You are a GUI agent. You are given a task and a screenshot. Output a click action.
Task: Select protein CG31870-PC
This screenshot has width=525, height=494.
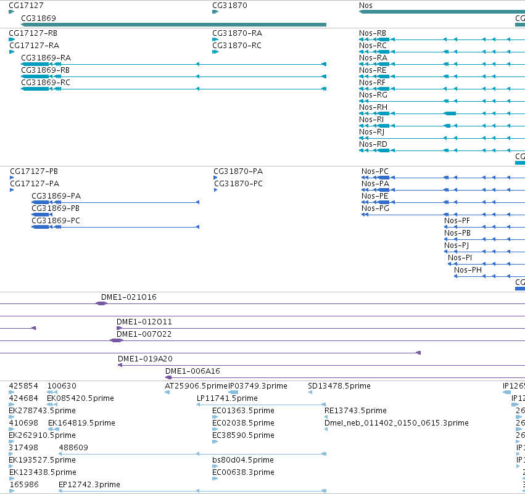click(238, 184)
